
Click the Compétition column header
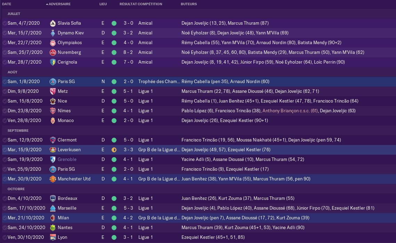[x=150, y=4]
